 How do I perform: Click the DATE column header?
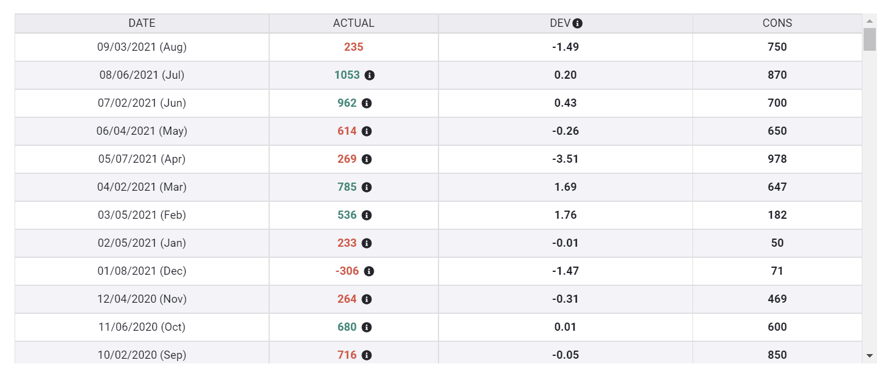click(142, 23)
